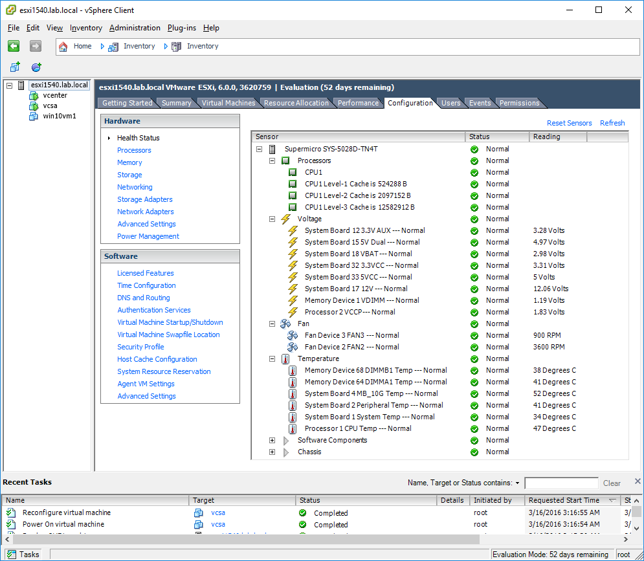Click the Fan group icon in sensor tree
Screen dimensions: 644x561
[x=285, y=324]
